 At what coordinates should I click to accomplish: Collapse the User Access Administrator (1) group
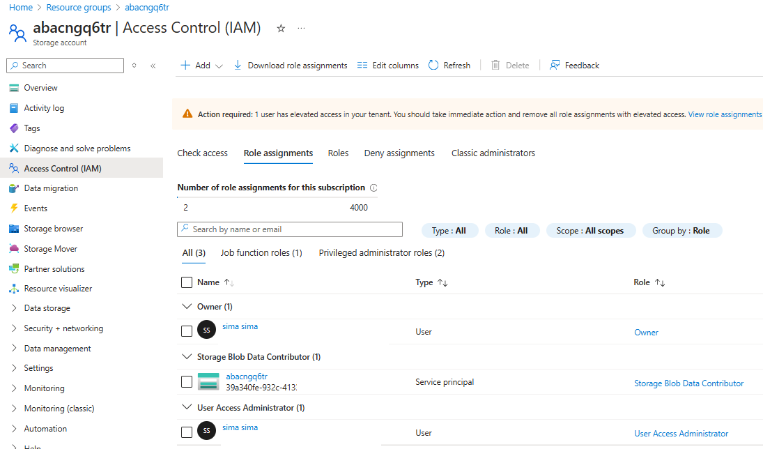click(x=186, y=407)
